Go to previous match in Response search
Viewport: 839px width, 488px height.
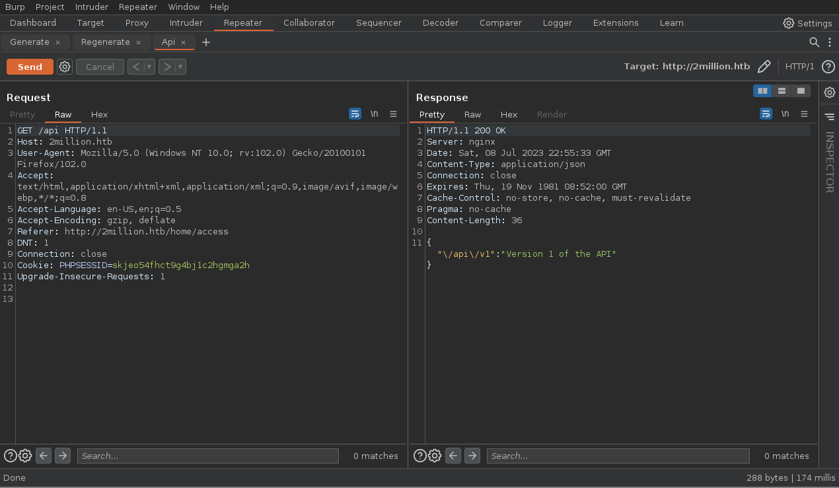(453, 456)
